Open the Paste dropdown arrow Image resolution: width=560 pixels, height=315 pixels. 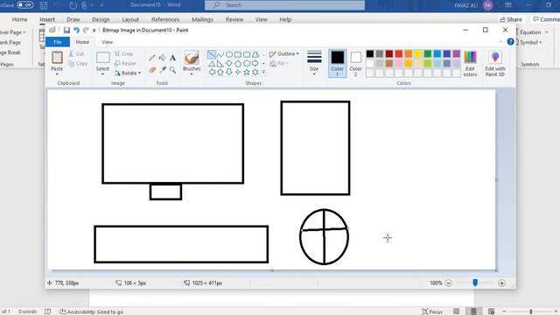[57, 74]
